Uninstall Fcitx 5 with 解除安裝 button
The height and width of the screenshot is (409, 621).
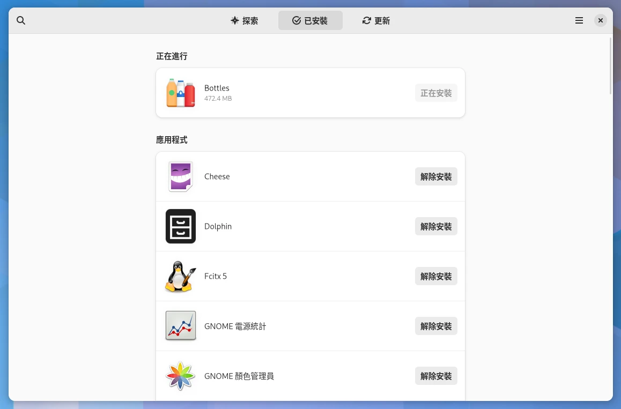436,277
